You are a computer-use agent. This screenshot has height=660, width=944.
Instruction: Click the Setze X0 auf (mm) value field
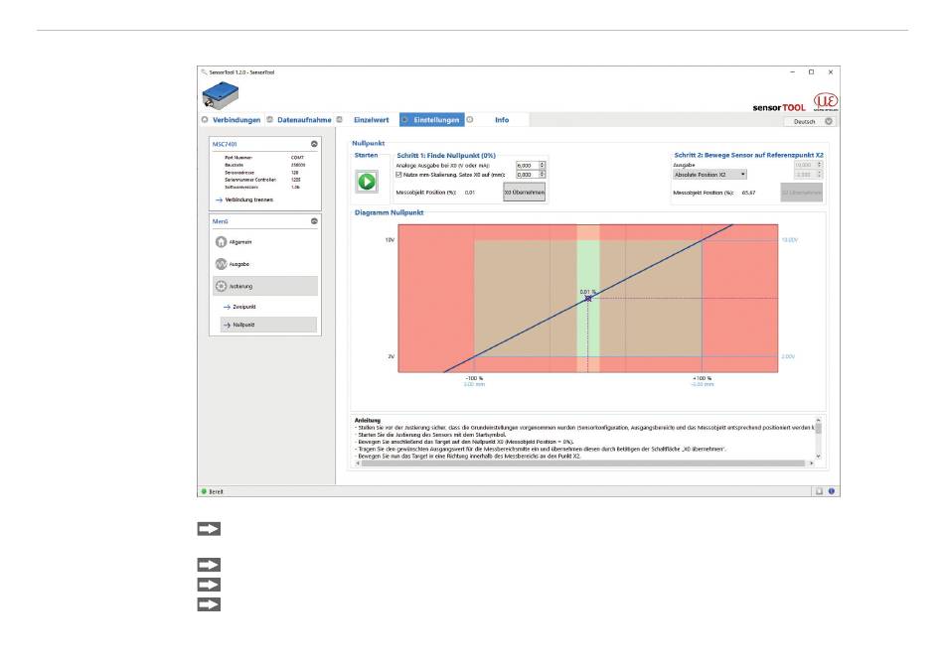tap(528, 175)
